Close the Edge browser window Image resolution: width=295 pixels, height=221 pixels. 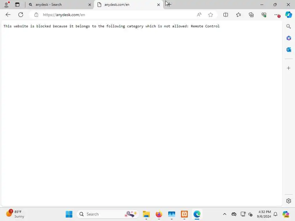point(288,5)
